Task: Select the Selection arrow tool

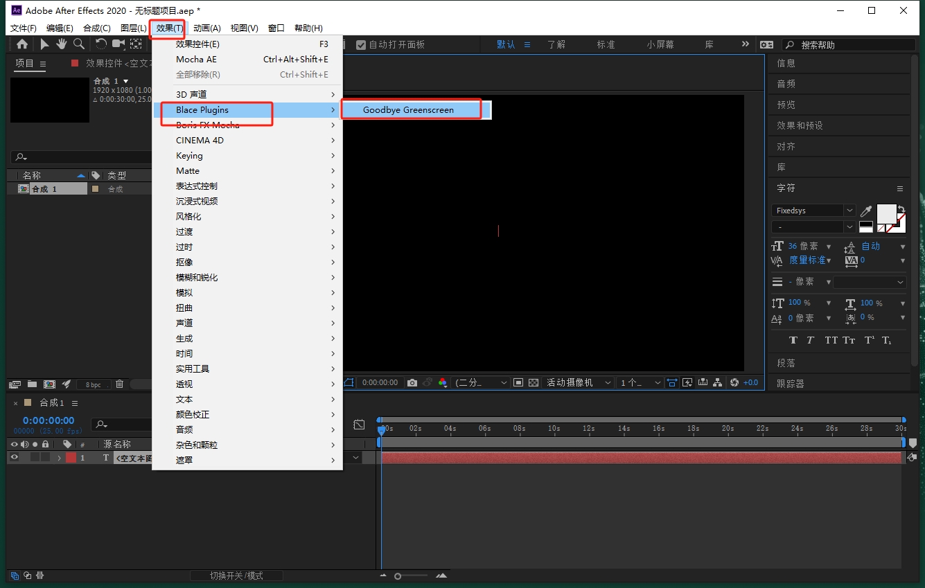Action: coord(44,44)
